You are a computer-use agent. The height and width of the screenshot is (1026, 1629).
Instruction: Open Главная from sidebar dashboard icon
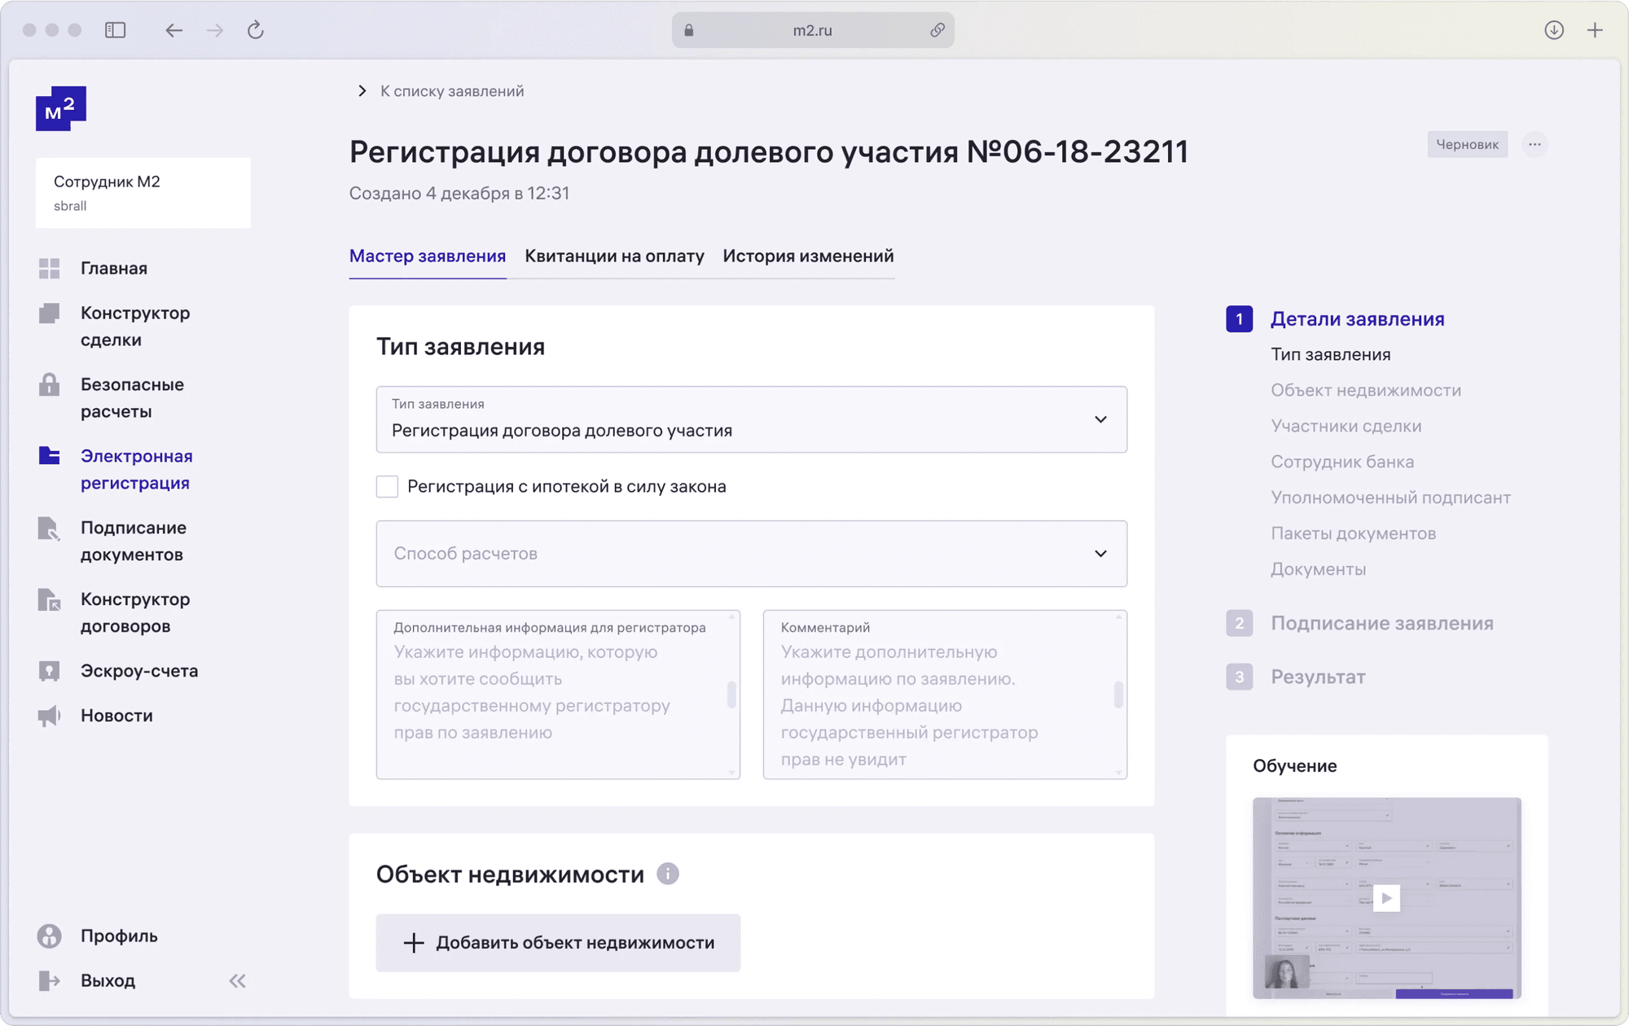[x=49, y=268]
